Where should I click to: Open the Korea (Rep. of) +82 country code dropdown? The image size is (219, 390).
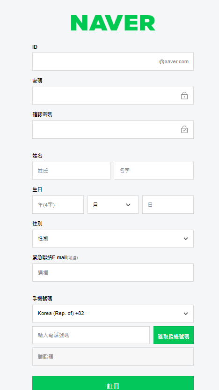pos(113,314)
